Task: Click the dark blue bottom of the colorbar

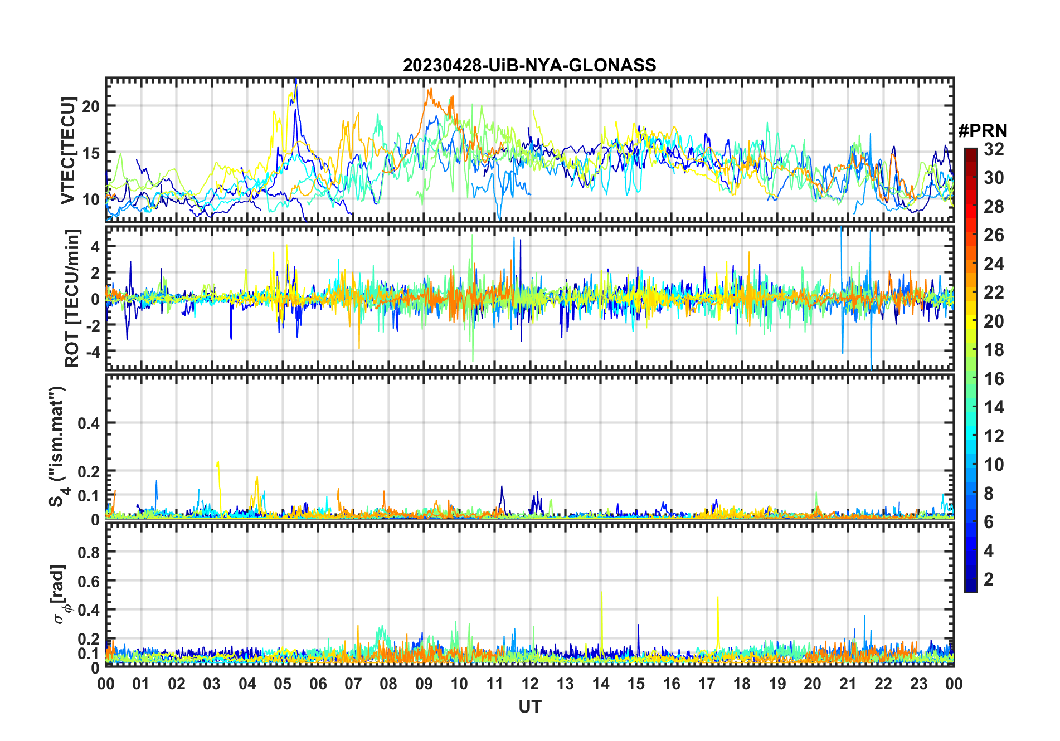Action: [970, 587]
